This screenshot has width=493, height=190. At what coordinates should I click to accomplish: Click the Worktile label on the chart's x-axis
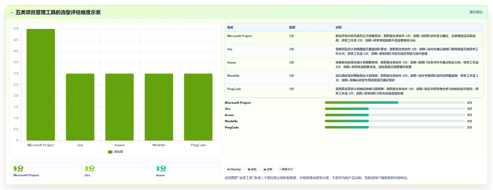point(159,145)
